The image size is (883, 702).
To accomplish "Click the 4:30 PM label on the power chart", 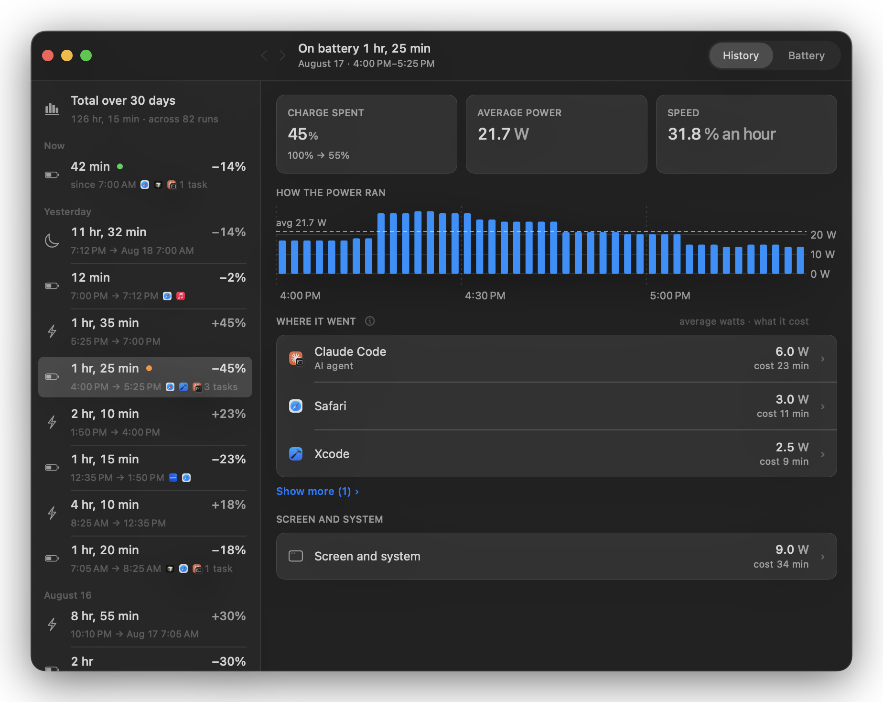I will [485, 296].
